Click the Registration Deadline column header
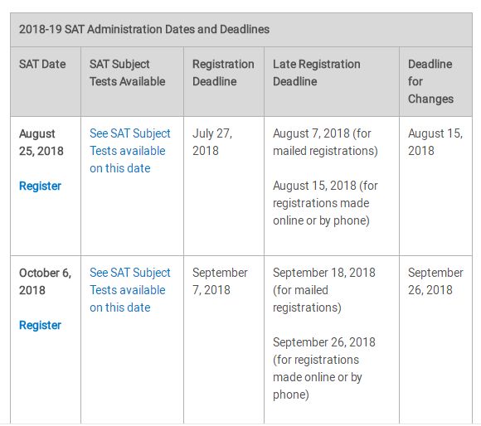481x426 pixels. (x=223, y=73)
